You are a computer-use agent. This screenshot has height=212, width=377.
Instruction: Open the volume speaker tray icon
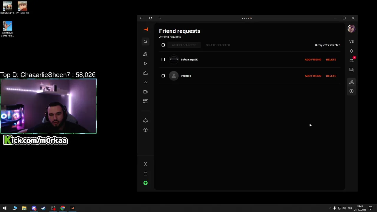tap(344, 208)
